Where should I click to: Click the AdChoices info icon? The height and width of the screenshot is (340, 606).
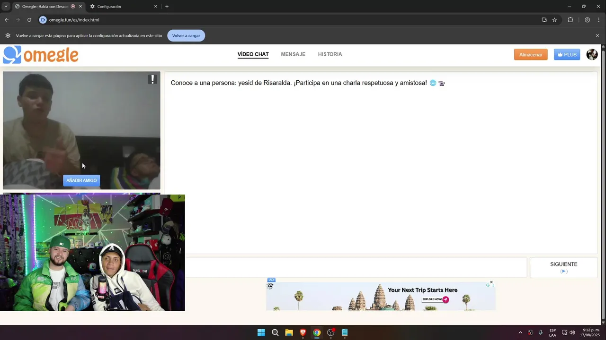[488, 285]
